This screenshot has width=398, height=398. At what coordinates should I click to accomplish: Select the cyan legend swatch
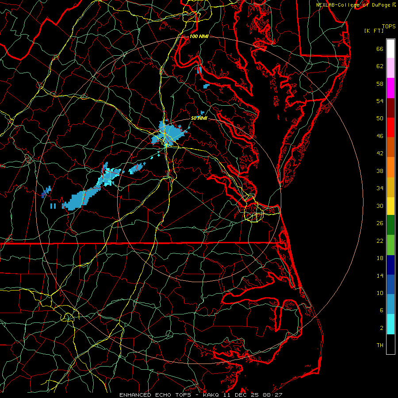tap(390, 324)
